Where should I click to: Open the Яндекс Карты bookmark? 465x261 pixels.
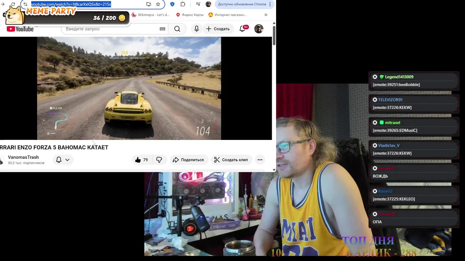point(190,15)
